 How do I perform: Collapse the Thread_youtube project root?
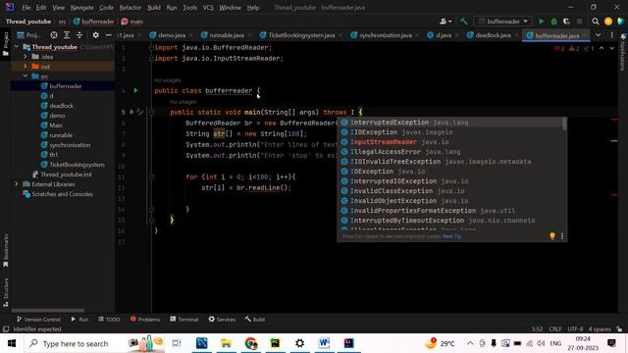pyautogui.click(x=17, y=47)
